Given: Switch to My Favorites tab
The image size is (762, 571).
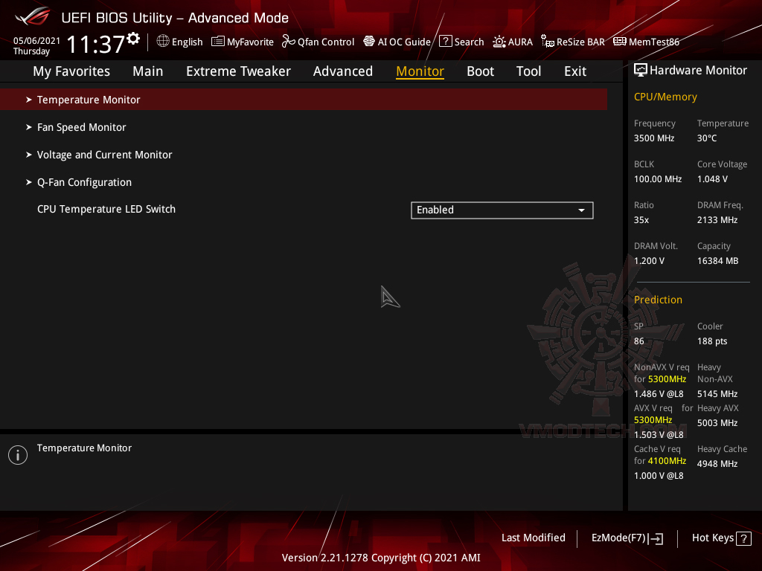Looking at the screenshot, I should tap(71, 71).
